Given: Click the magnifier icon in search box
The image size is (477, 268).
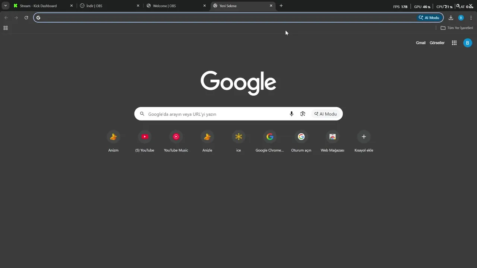Looking at the screenshot, I should [142, 114].
